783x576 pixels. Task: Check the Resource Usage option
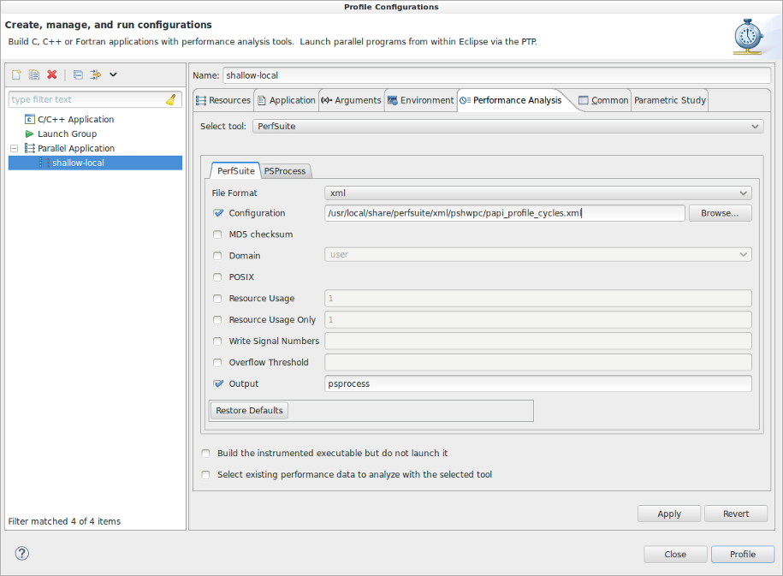pyautogui.click(x=217, y=299)
